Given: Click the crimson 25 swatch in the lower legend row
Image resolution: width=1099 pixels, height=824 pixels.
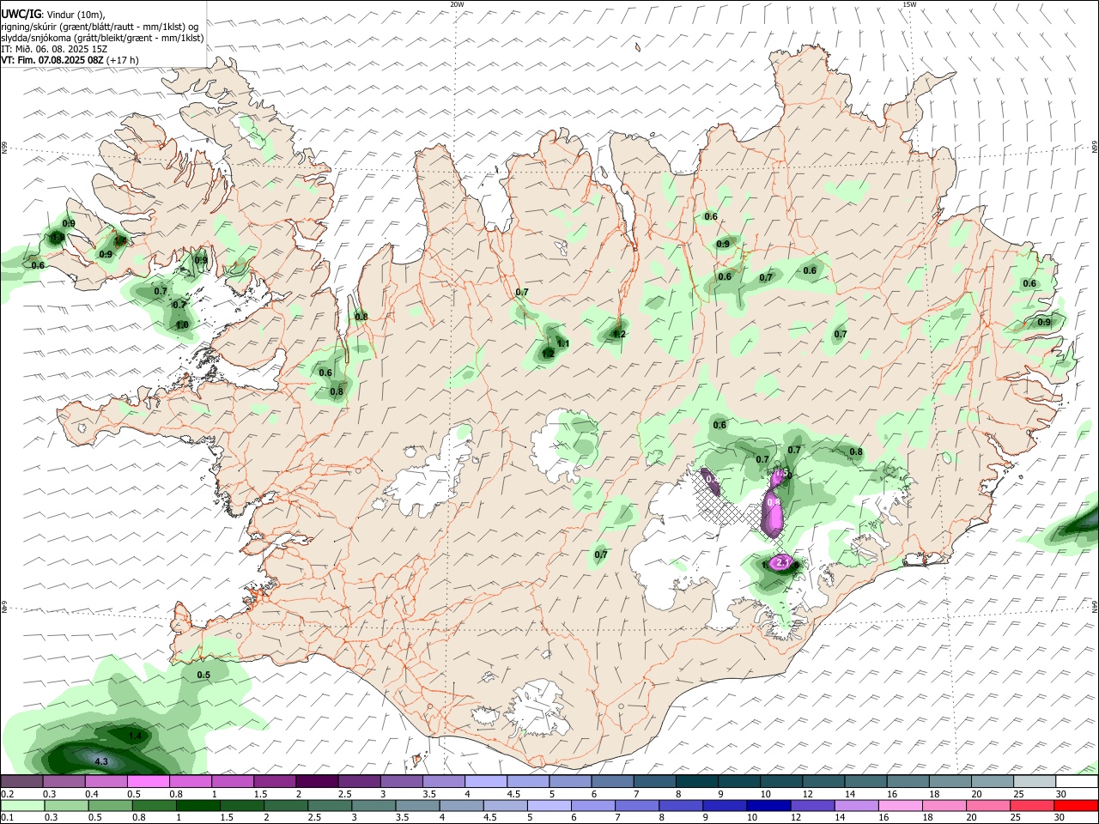Looking at the screenshot, I should click(x=1032, y=805).
